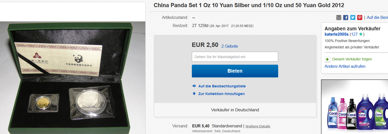This screenshot has width=388, height=134.
Task: Share listing on Pinterest icon
Action: tap(360, 18)
